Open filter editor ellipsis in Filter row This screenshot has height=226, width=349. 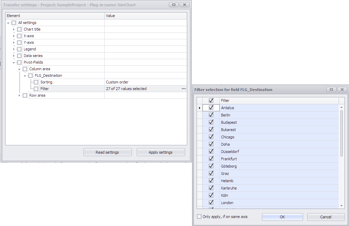click(x=183, y=89)
